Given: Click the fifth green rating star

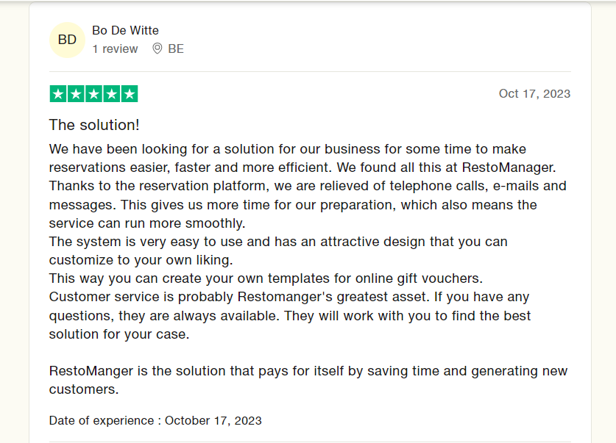Looking at the screenshot, I should tap(130, 94).
